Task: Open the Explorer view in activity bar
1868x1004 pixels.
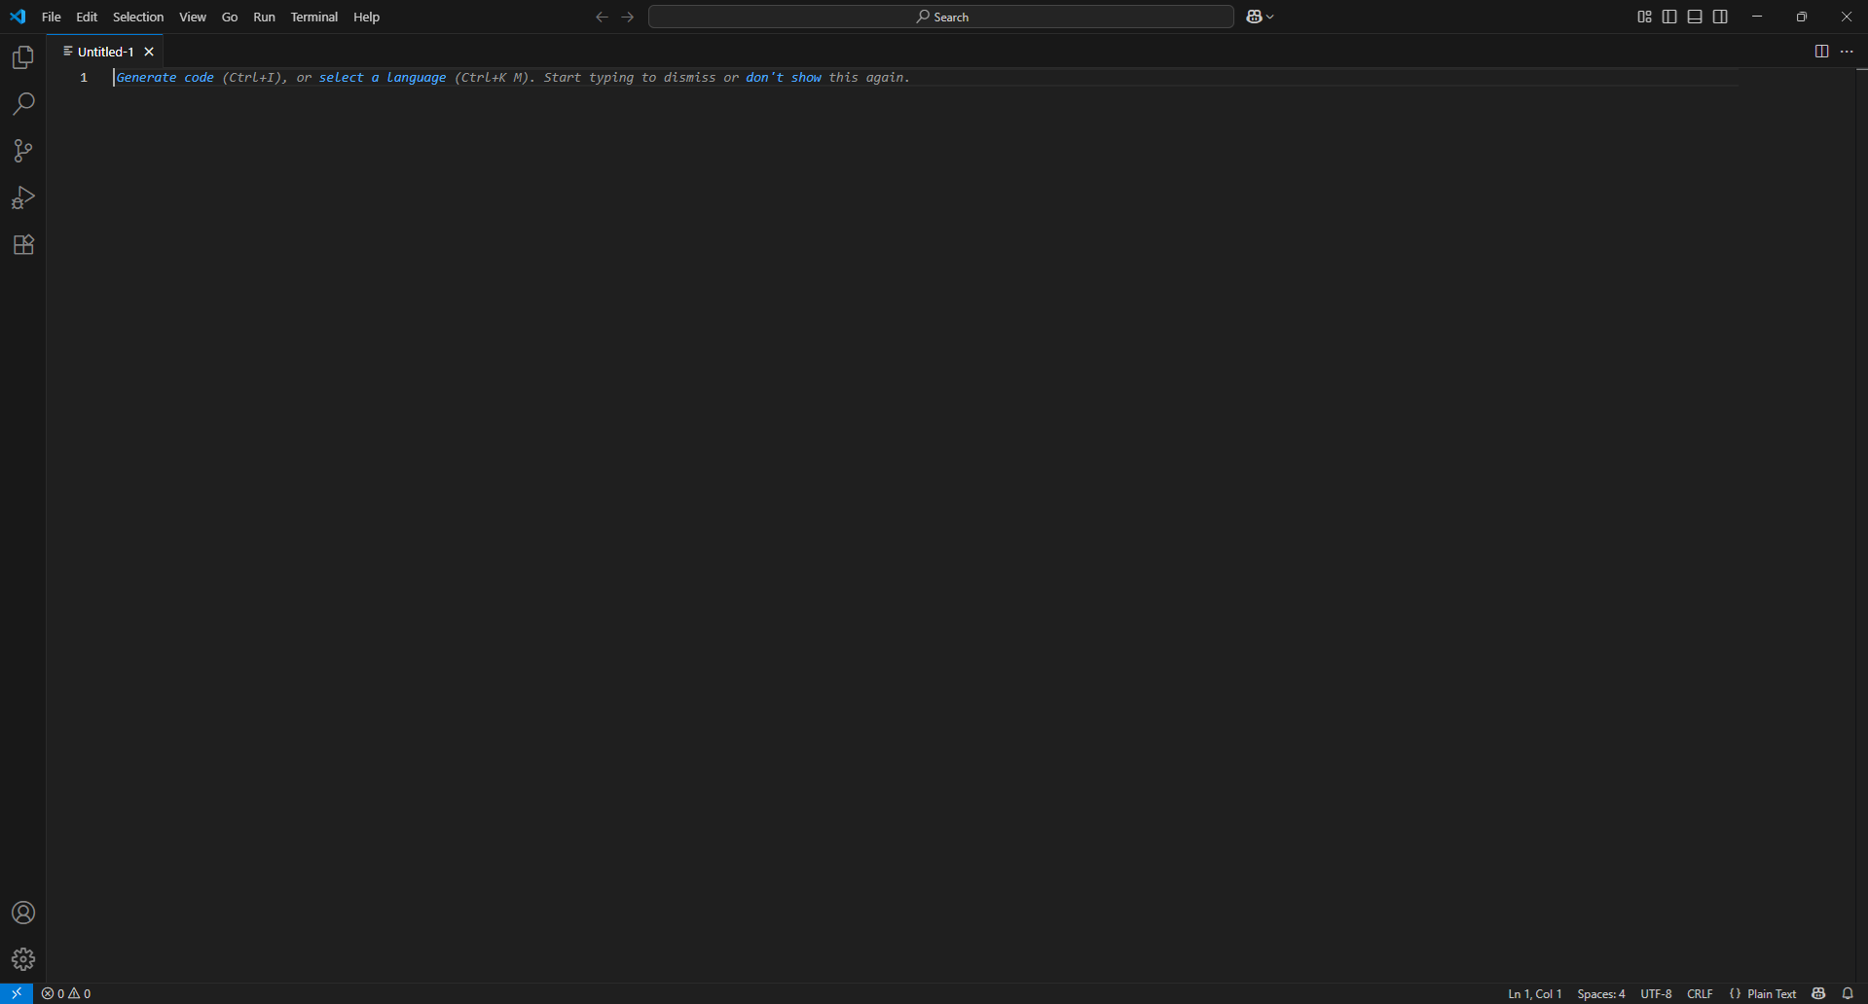Action: 23,57
